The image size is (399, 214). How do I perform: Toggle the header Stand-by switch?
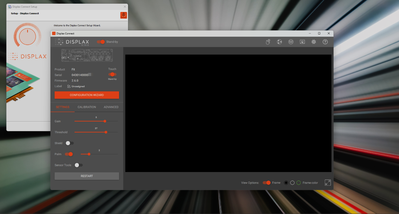pos(101,42)
